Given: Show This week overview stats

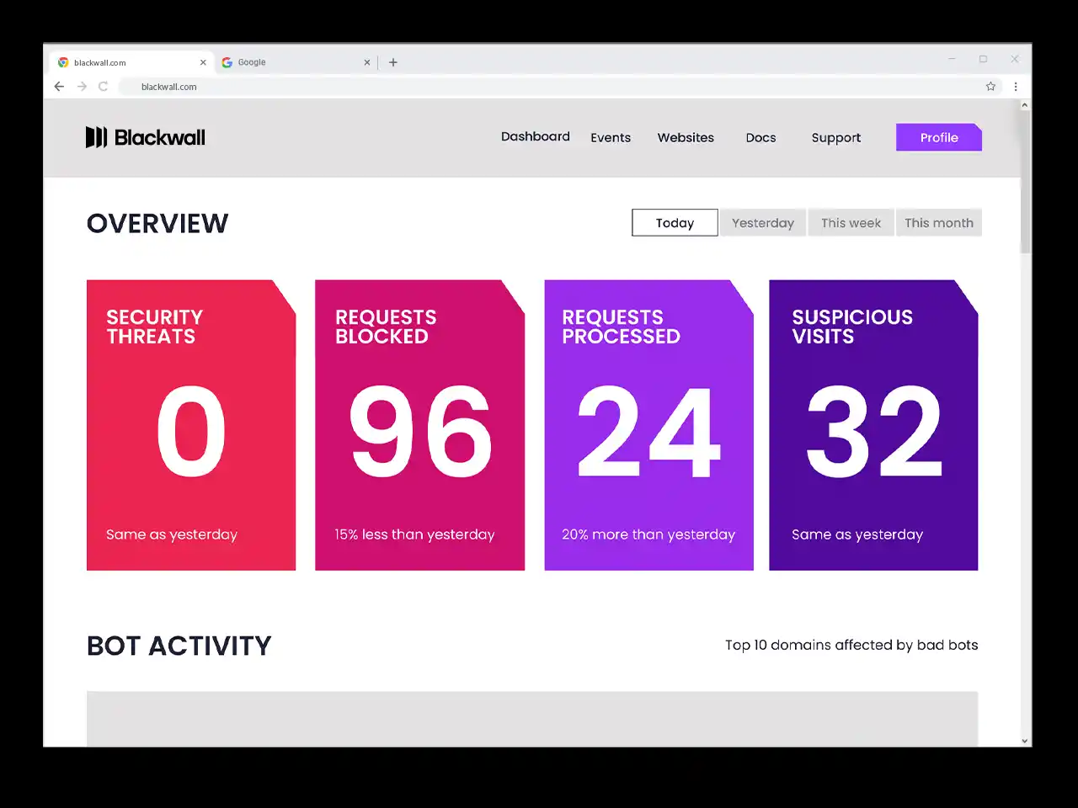Looking at the screenshot, I should [851, 223].
